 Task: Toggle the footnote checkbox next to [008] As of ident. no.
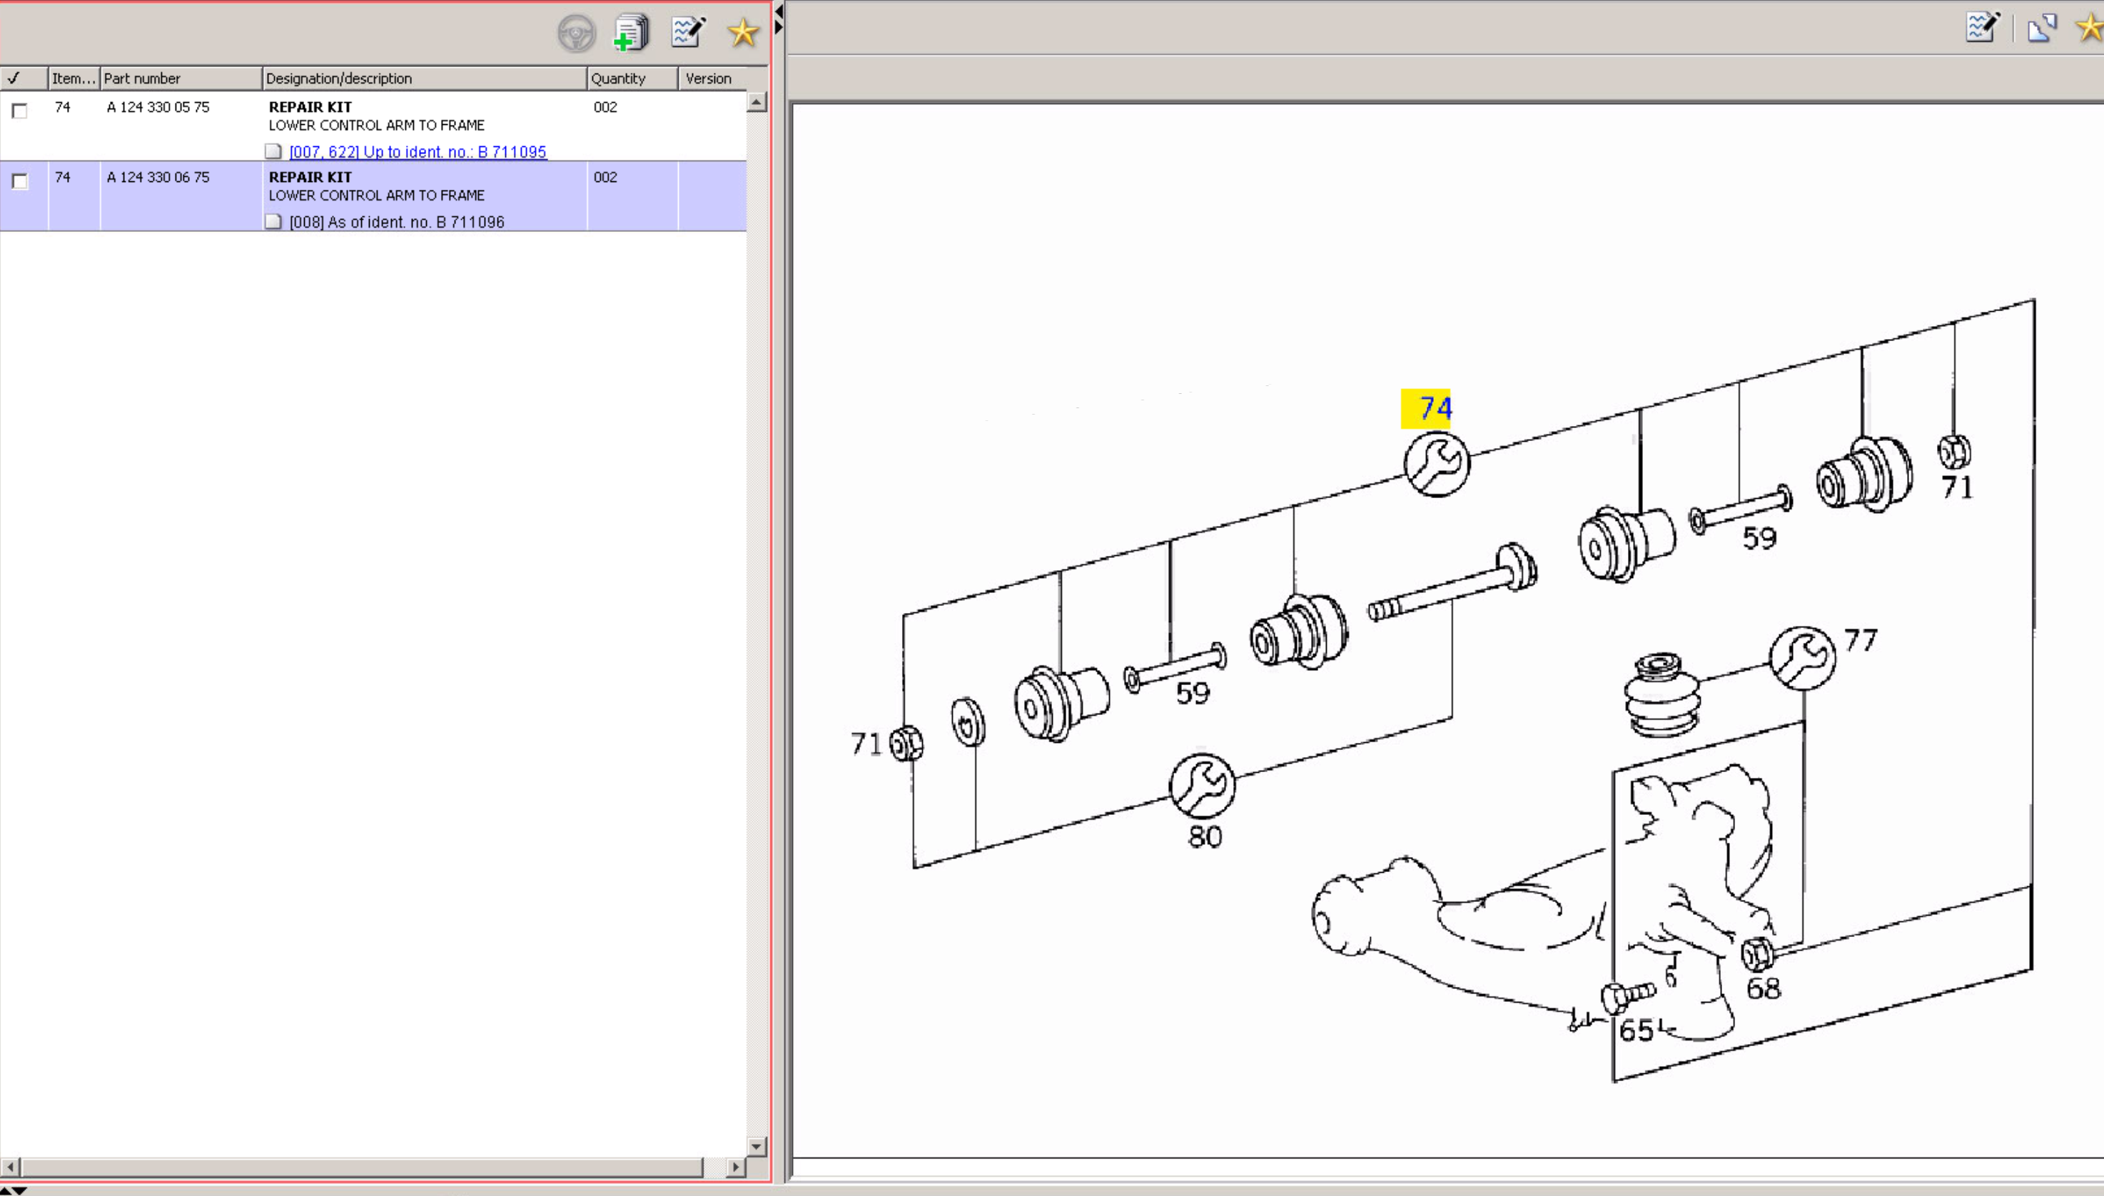point(273,222)
